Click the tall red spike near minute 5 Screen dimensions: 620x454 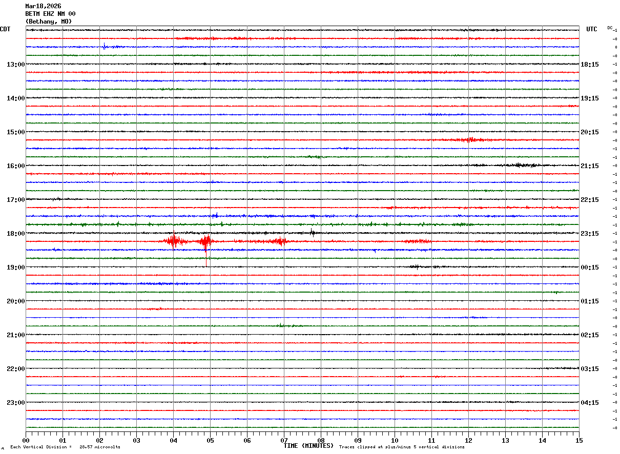[x=206, y=251]
